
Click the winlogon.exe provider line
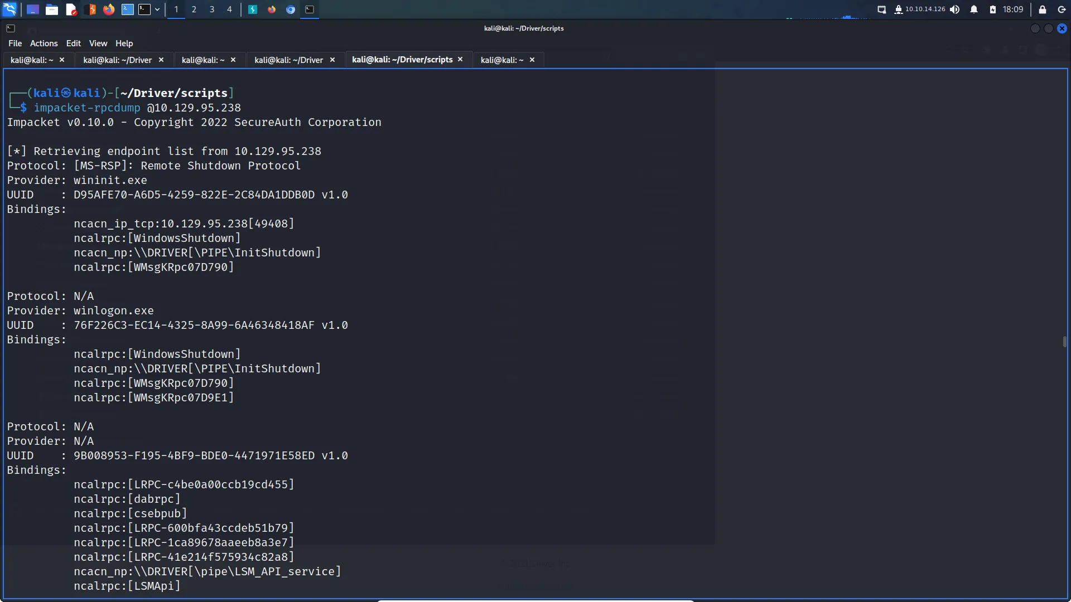pos(80,310)
